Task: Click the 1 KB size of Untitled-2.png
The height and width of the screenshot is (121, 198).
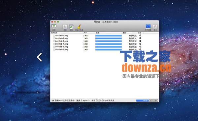Action: 85,38
